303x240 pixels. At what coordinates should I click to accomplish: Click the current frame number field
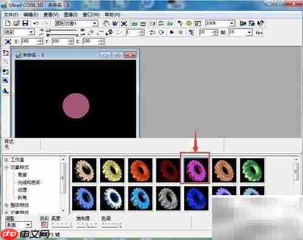[135, 32]
